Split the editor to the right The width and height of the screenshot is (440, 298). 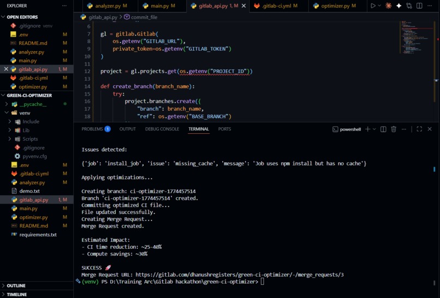[x=419, y=5]
